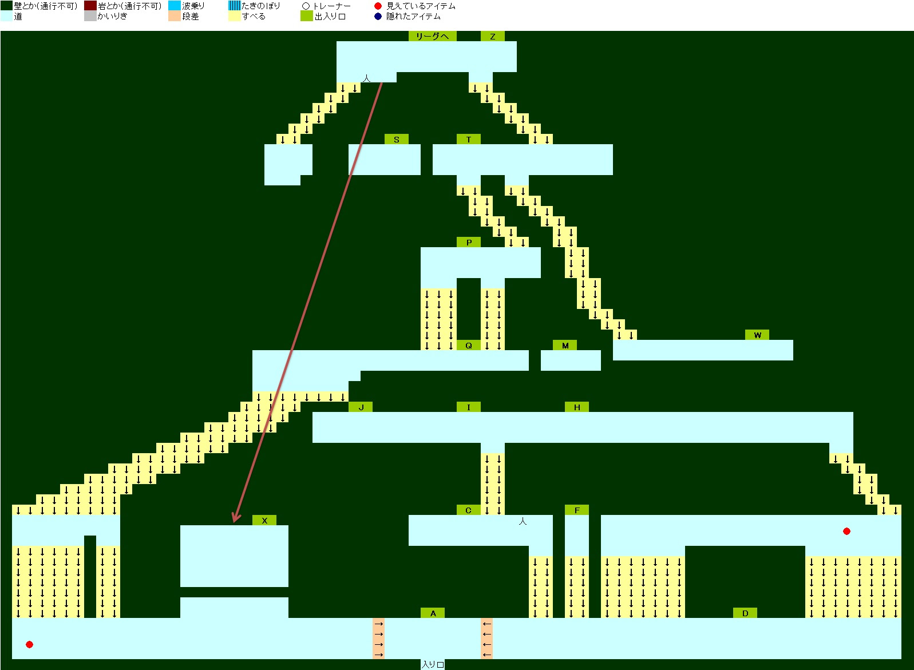Click the 隠れたアイテム legend text
The height and width of the screenshot is (670, 914).
pos(413,16)
